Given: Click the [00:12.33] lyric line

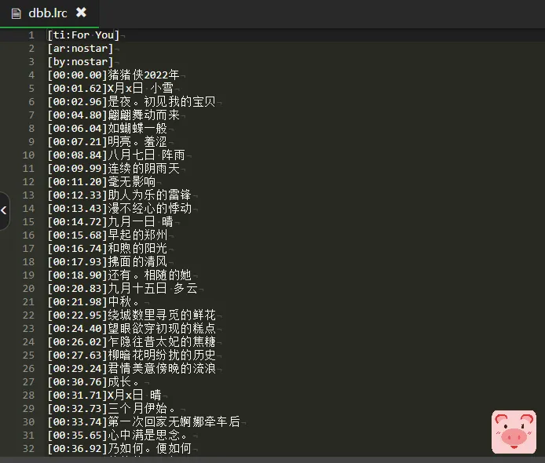Looking at the screenshot, I should click(119, 195).
